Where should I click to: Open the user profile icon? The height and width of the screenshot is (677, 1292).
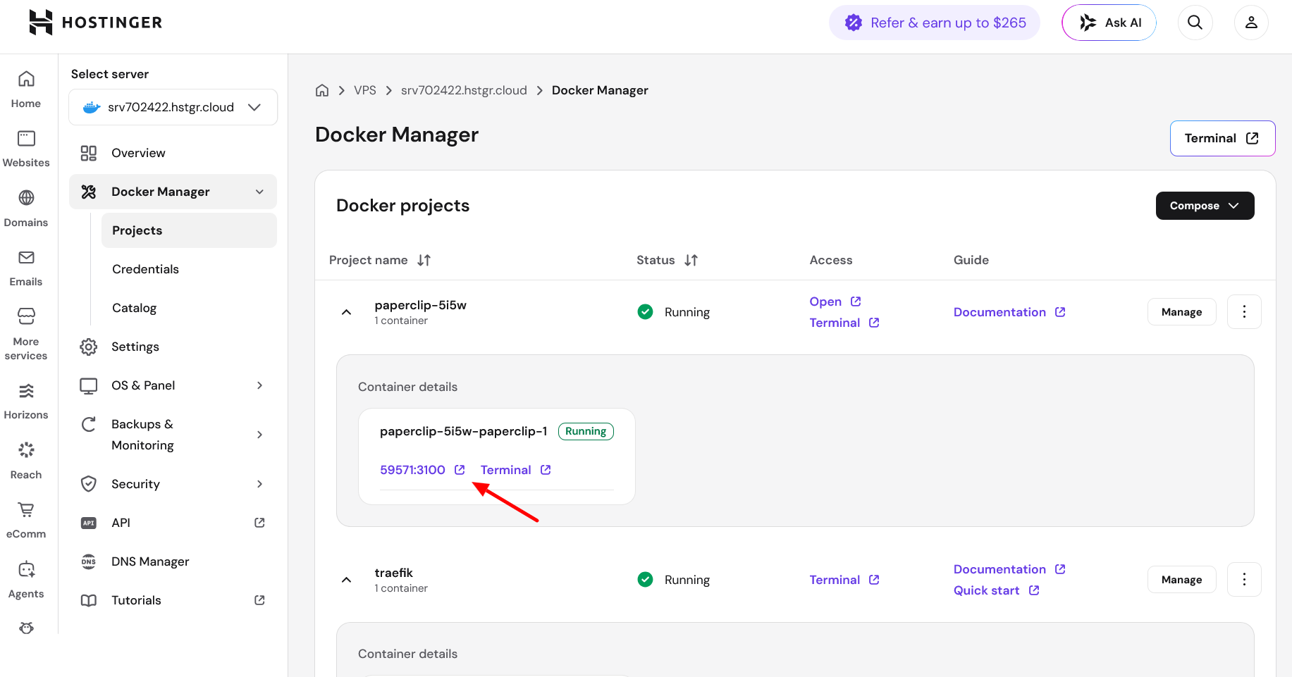pos(1251,23)
